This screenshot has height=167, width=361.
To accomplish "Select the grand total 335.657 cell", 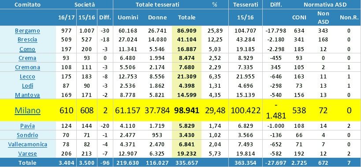I will (187, 163).
